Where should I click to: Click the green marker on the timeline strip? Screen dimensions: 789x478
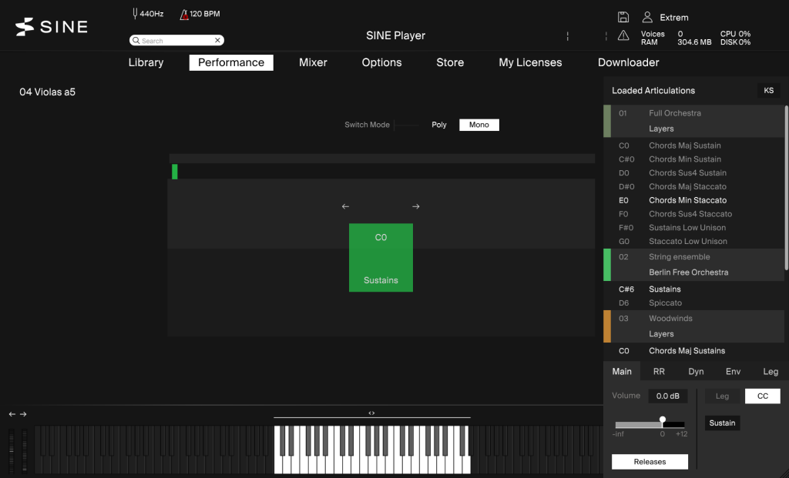[175, 172]
